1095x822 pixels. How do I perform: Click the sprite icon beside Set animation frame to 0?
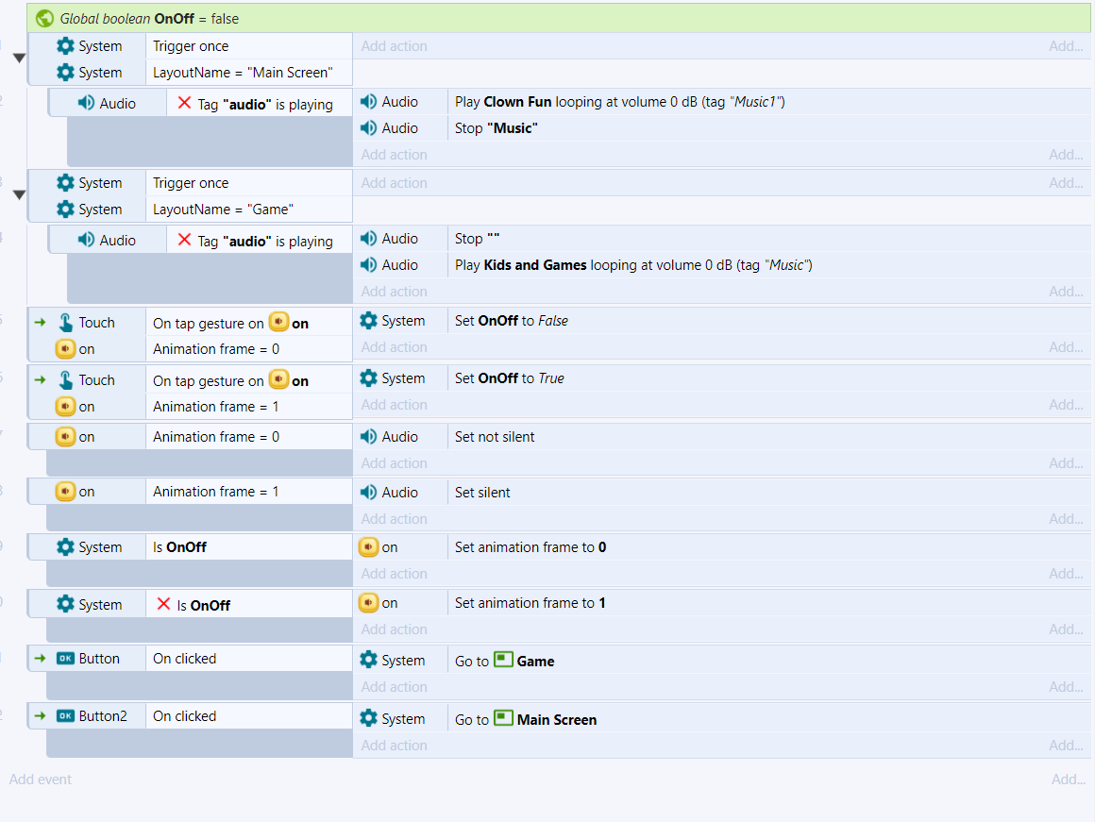(368, 547)
